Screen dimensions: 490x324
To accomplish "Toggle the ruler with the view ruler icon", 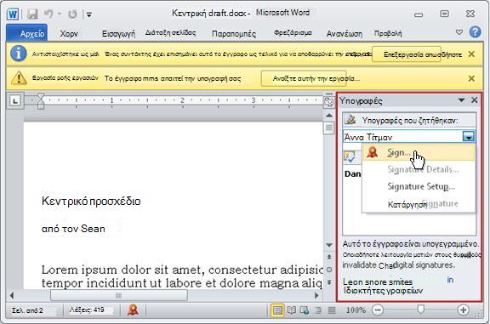I will (328, 101).
